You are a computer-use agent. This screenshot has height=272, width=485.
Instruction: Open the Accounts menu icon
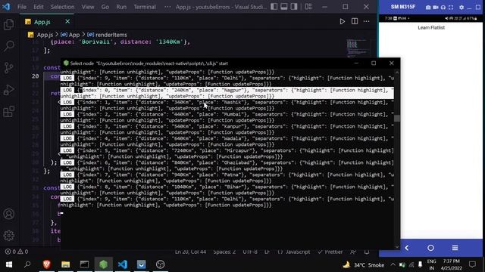[x=8, y=214]
